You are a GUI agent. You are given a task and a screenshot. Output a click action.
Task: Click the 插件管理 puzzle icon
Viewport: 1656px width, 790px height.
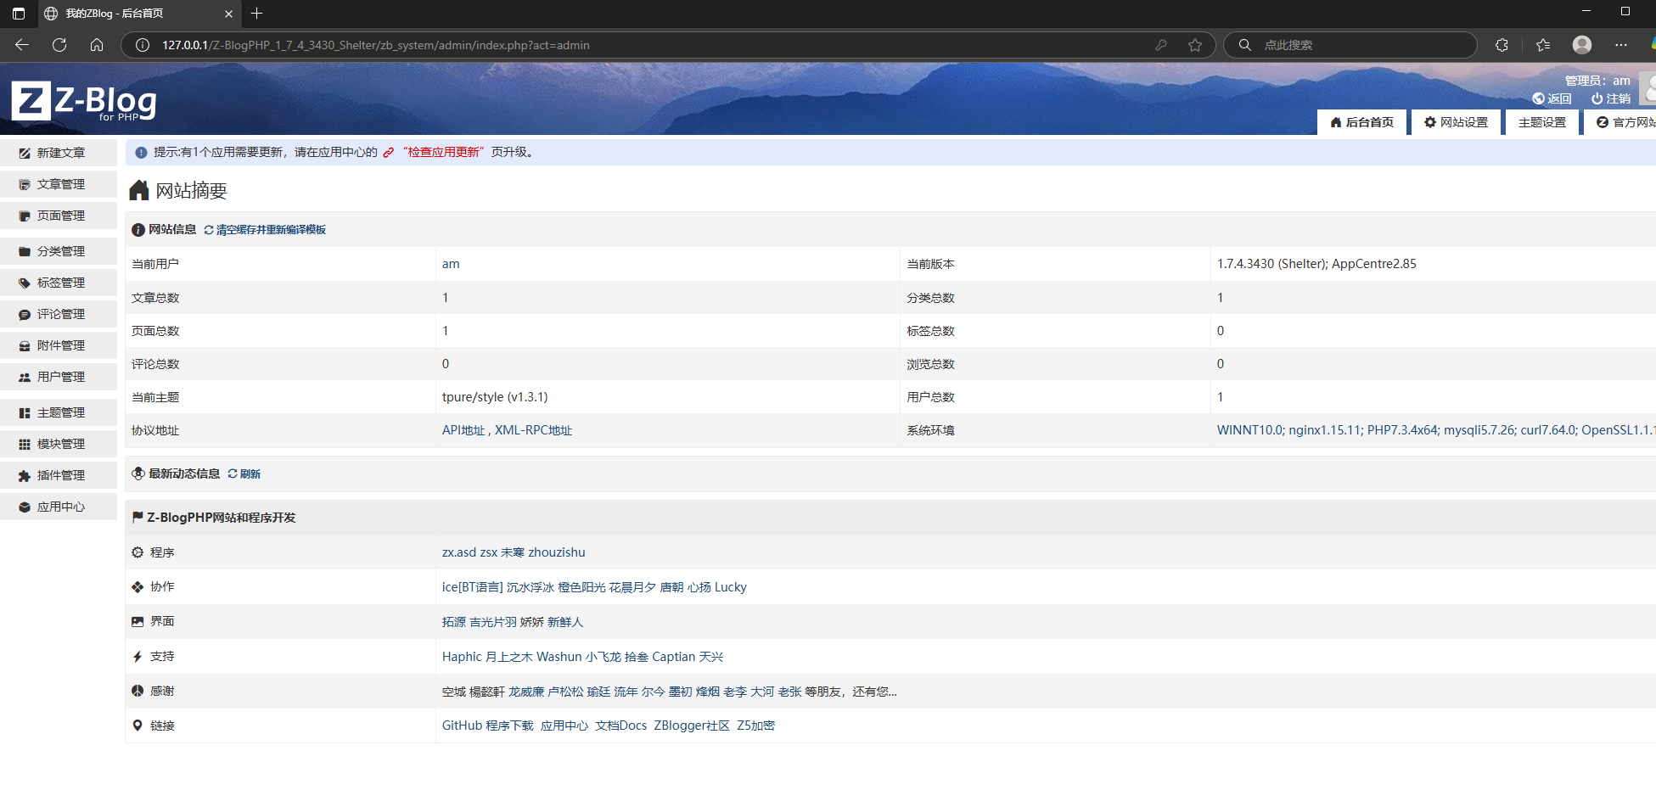(25, 476)
